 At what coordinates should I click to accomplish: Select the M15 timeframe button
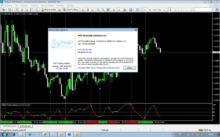pyautogui.click(x=155, y=10)
